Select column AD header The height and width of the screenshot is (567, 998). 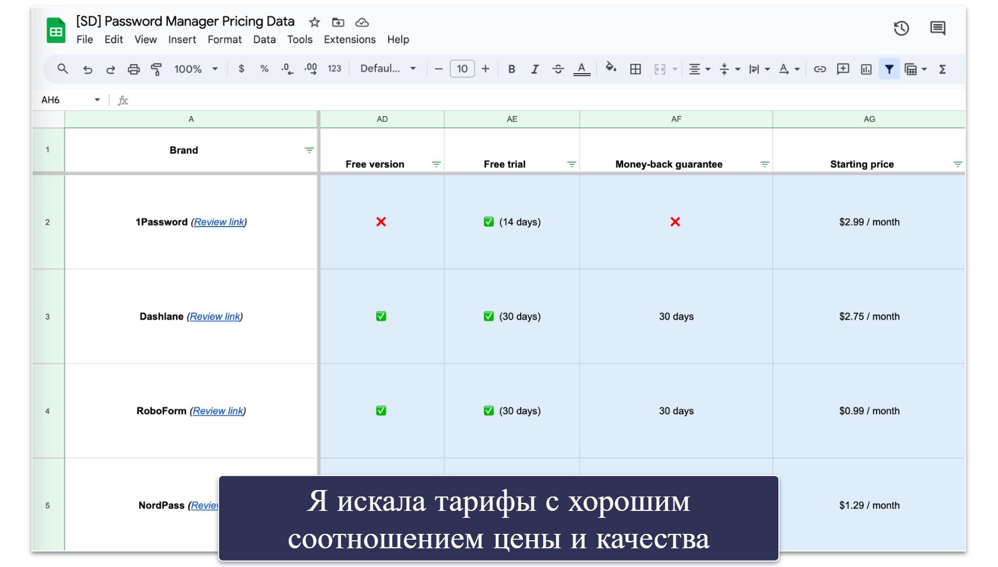coord(382,119)
